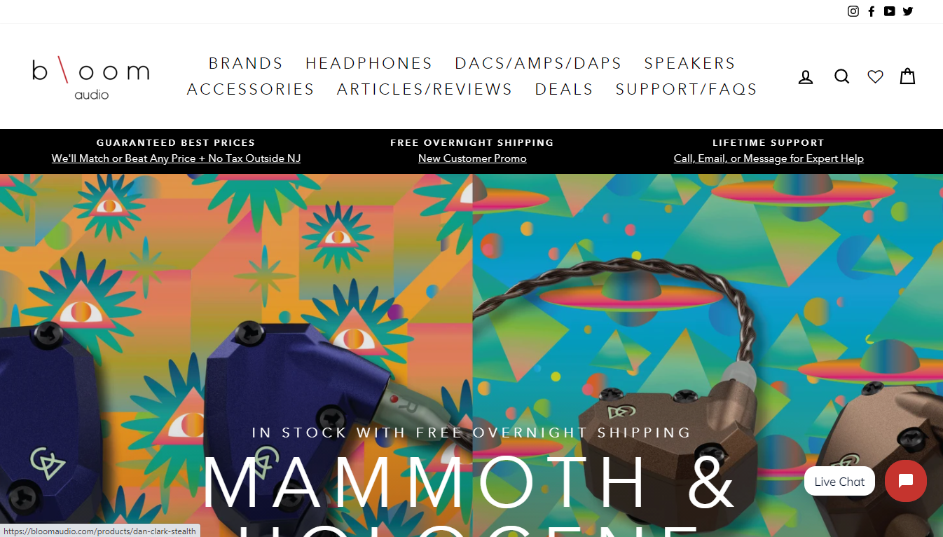Open the Instagram social icon
The width and height of the screenshot is (943, 537).
[x=853, y=11]
